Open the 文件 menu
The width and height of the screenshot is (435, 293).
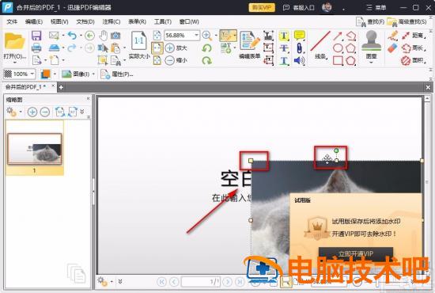[12, 21]
